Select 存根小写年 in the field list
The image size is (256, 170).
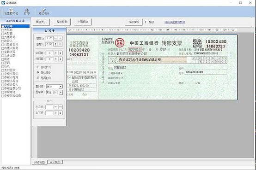11,74
